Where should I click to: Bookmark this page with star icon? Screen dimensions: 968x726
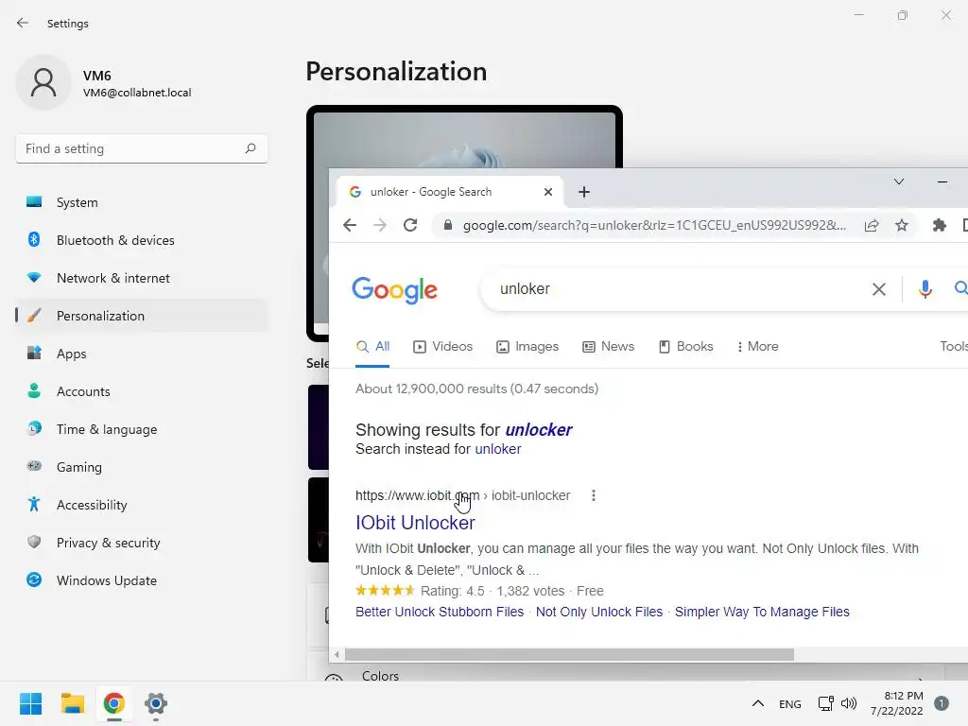pyautogui.click(x=902, y=225)
